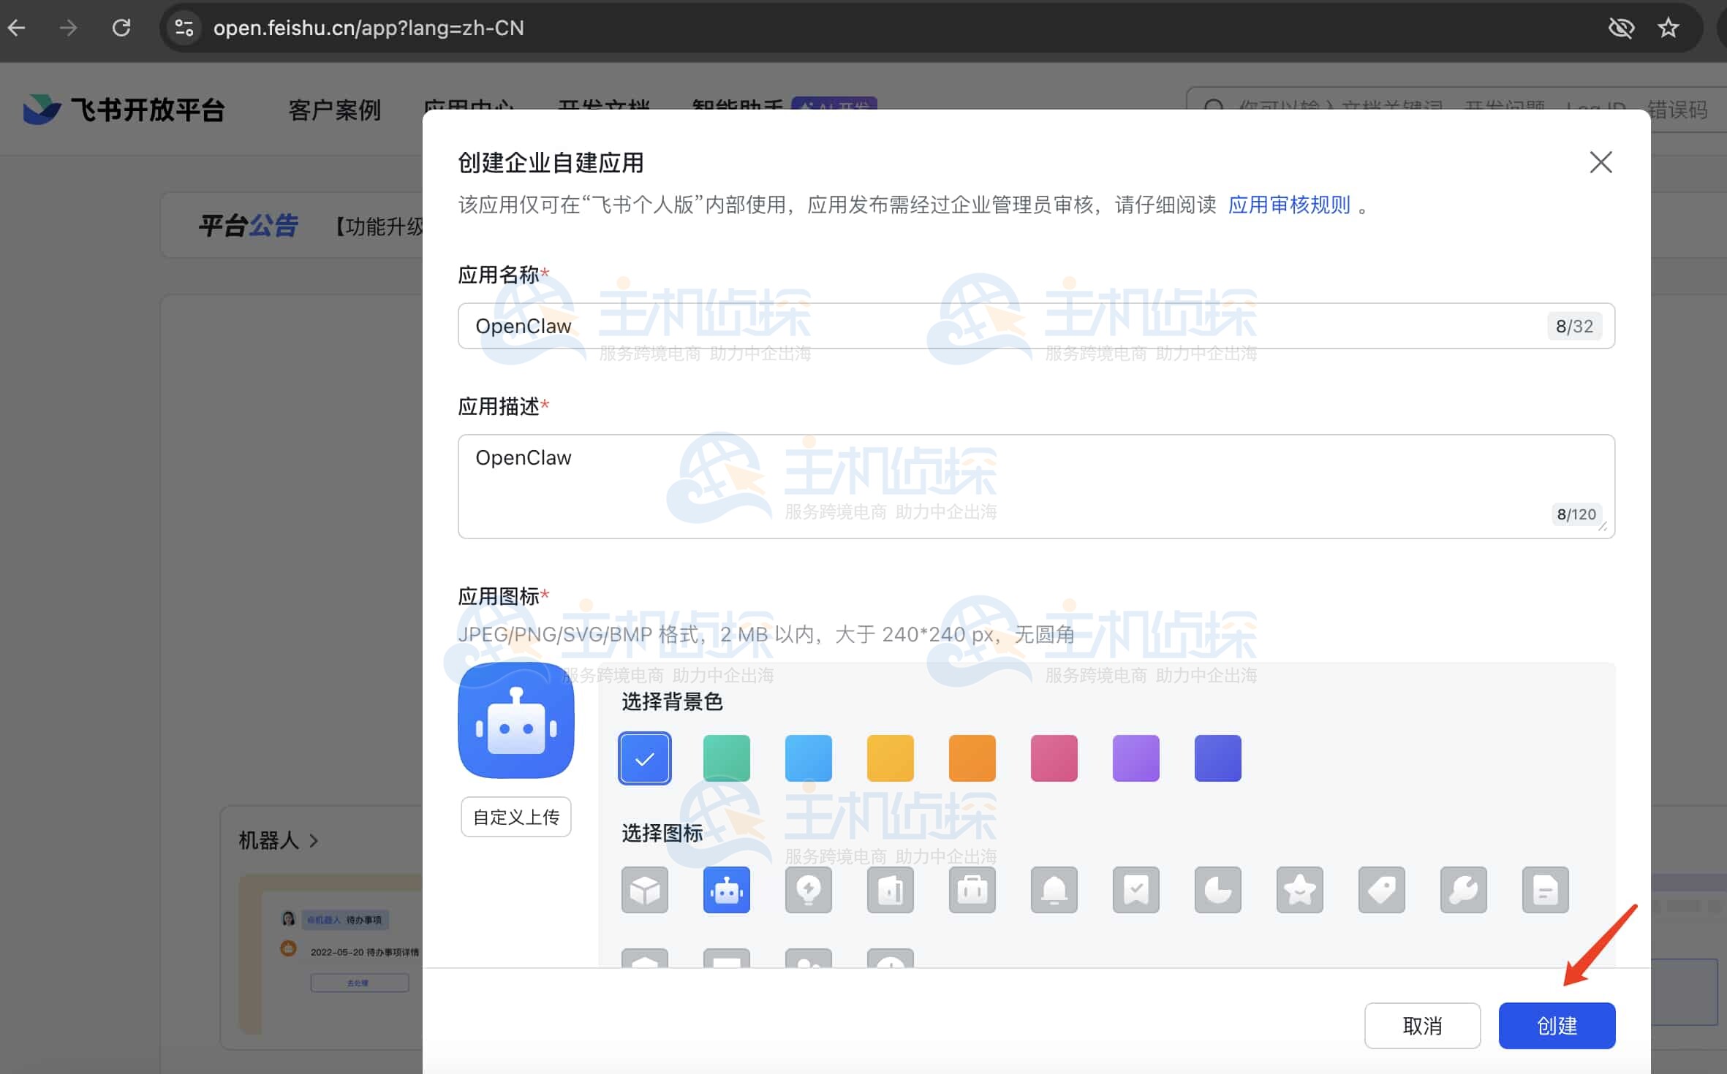The height and width of the screenshot is (1074, 1727).
Task: Pick the document app icon
Action: click(1545, 890)
